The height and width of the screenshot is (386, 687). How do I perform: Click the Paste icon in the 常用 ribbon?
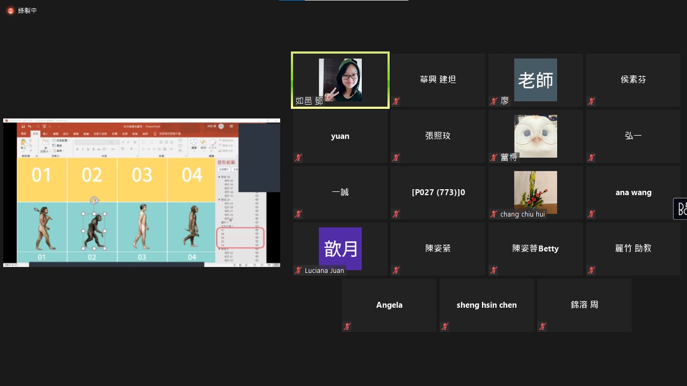tap(24, 143)
